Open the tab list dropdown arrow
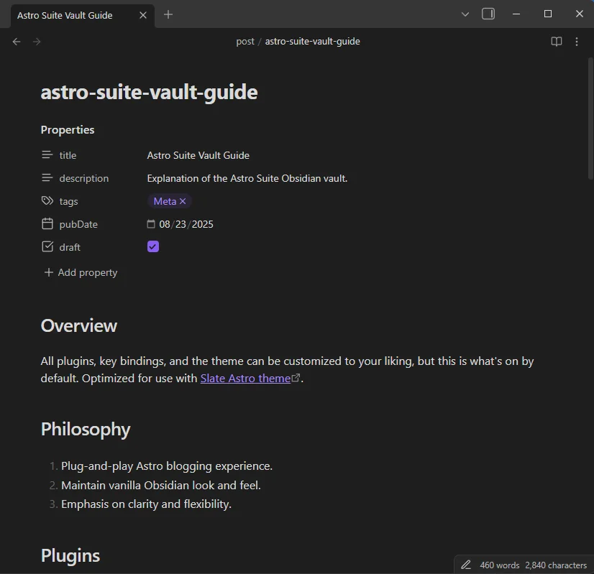 (465, 14)
